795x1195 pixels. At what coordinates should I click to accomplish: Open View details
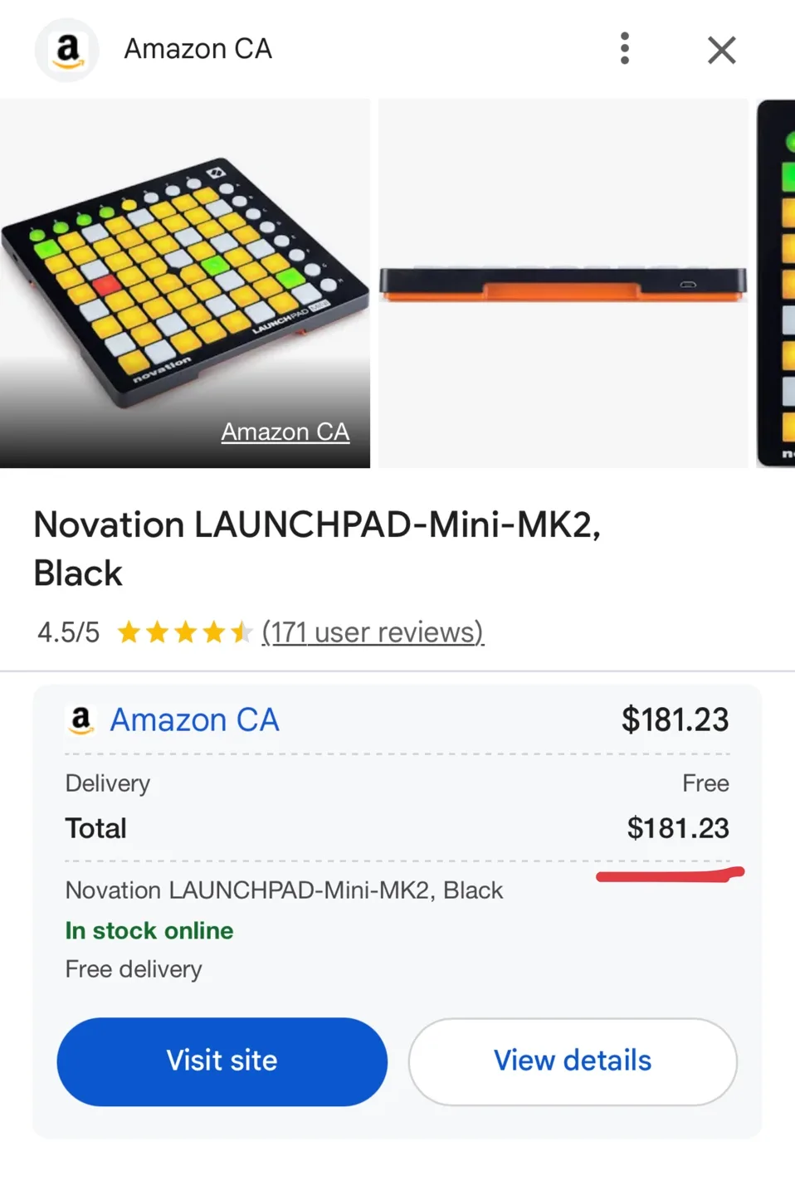pos(572,1061)
